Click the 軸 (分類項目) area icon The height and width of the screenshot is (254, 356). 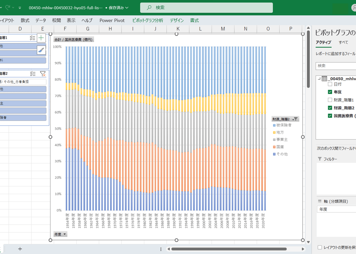320,201
